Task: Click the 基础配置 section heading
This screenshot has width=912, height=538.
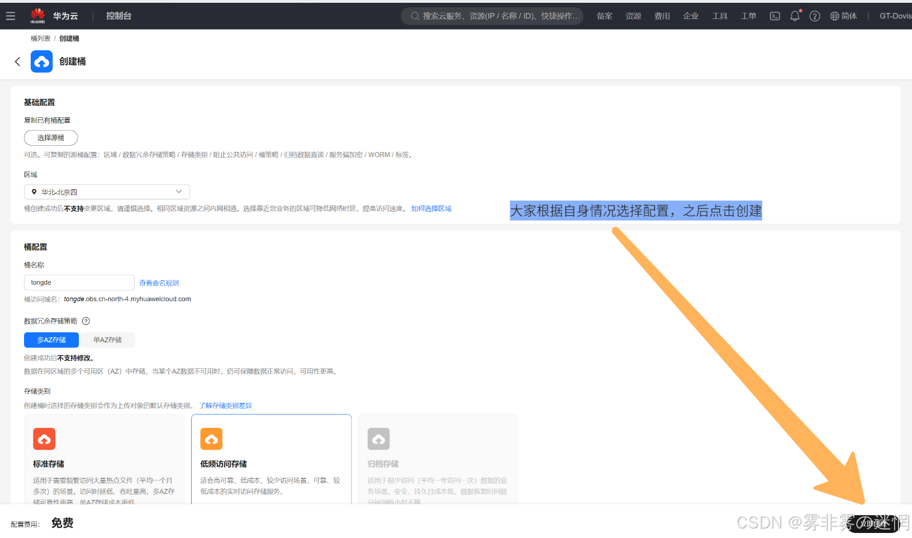Action: 40,102
